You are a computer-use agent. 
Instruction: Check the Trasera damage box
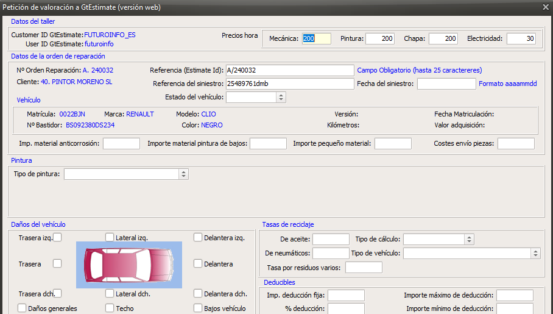tap(57, 263)
